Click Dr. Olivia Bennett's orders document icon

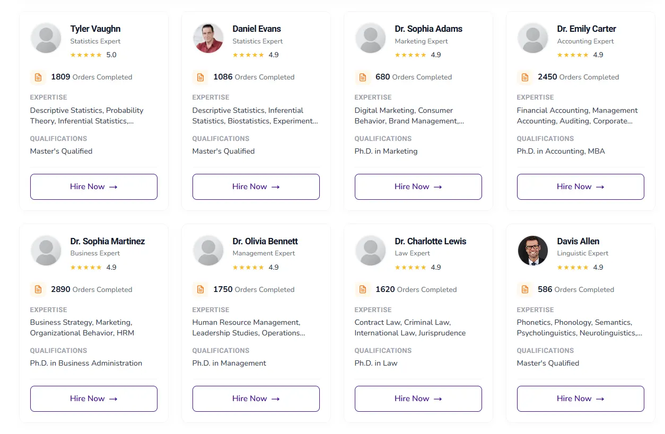pos(200,289)
